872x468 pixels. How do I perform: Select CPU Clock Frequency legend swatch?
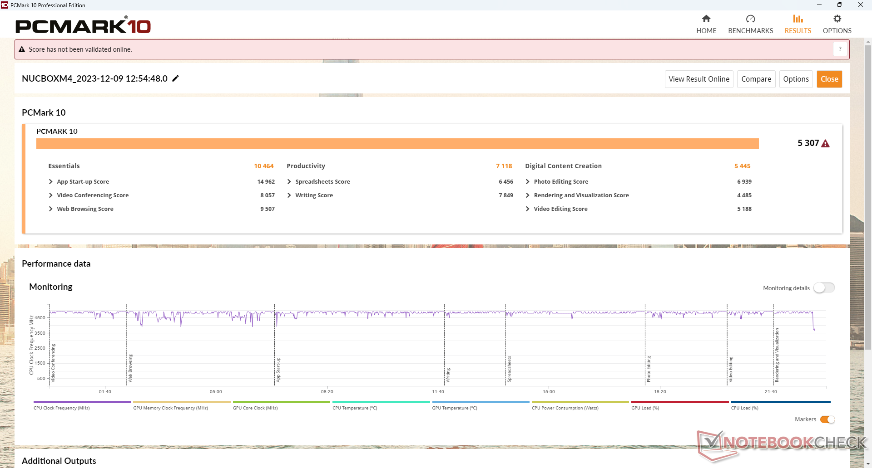click(82, 402)
